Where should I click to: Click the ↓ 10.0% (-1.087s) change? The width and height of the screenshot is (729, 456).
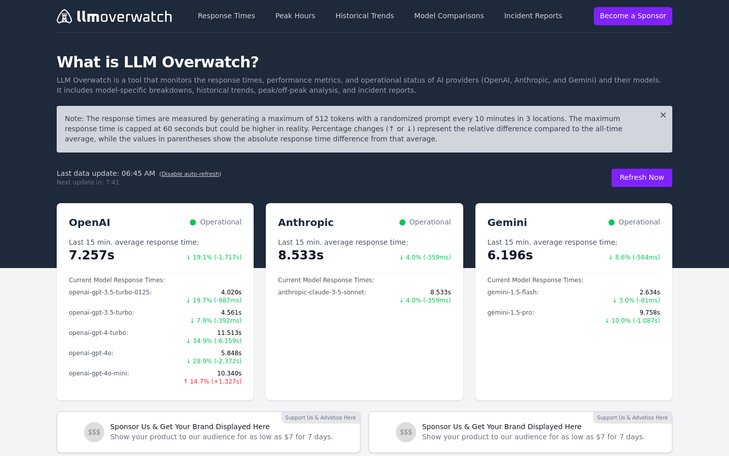[632, 321]
